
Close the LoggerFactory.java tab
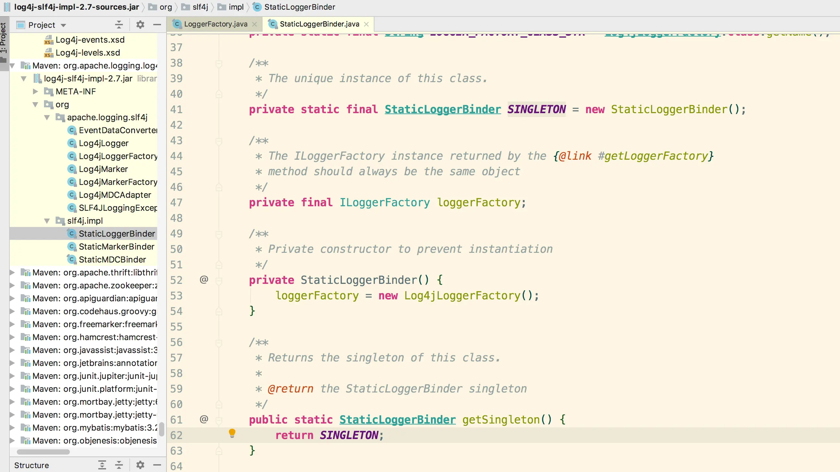pyautogui.click(x=255, y=25)
